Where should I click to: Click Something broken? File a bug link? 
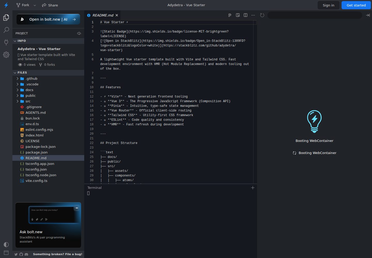click(x=58, y=254)
